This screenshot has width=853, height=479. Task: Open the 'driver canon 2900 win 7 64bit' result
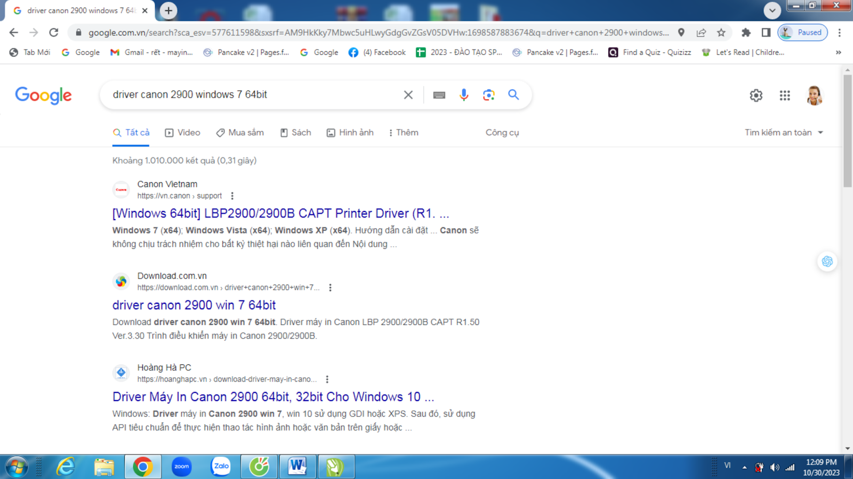(x=194, y=305)
